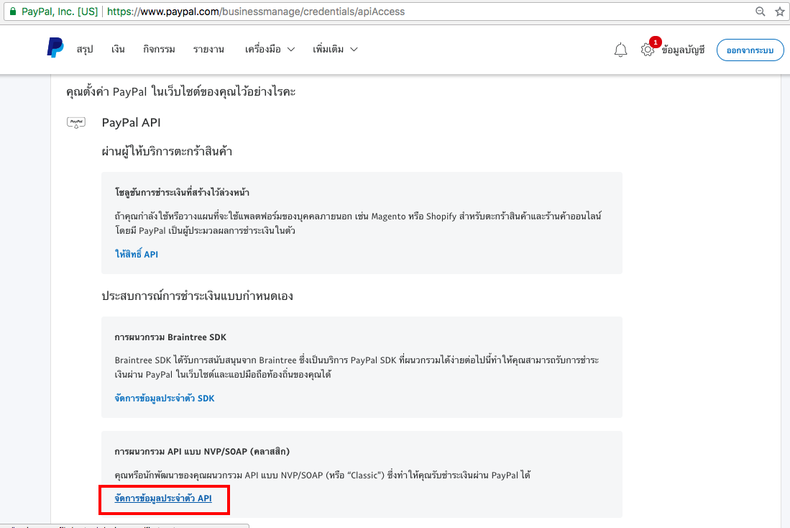
Task: Expand the เครื่องมือ dropdown menu
Action: pos(270,49)
